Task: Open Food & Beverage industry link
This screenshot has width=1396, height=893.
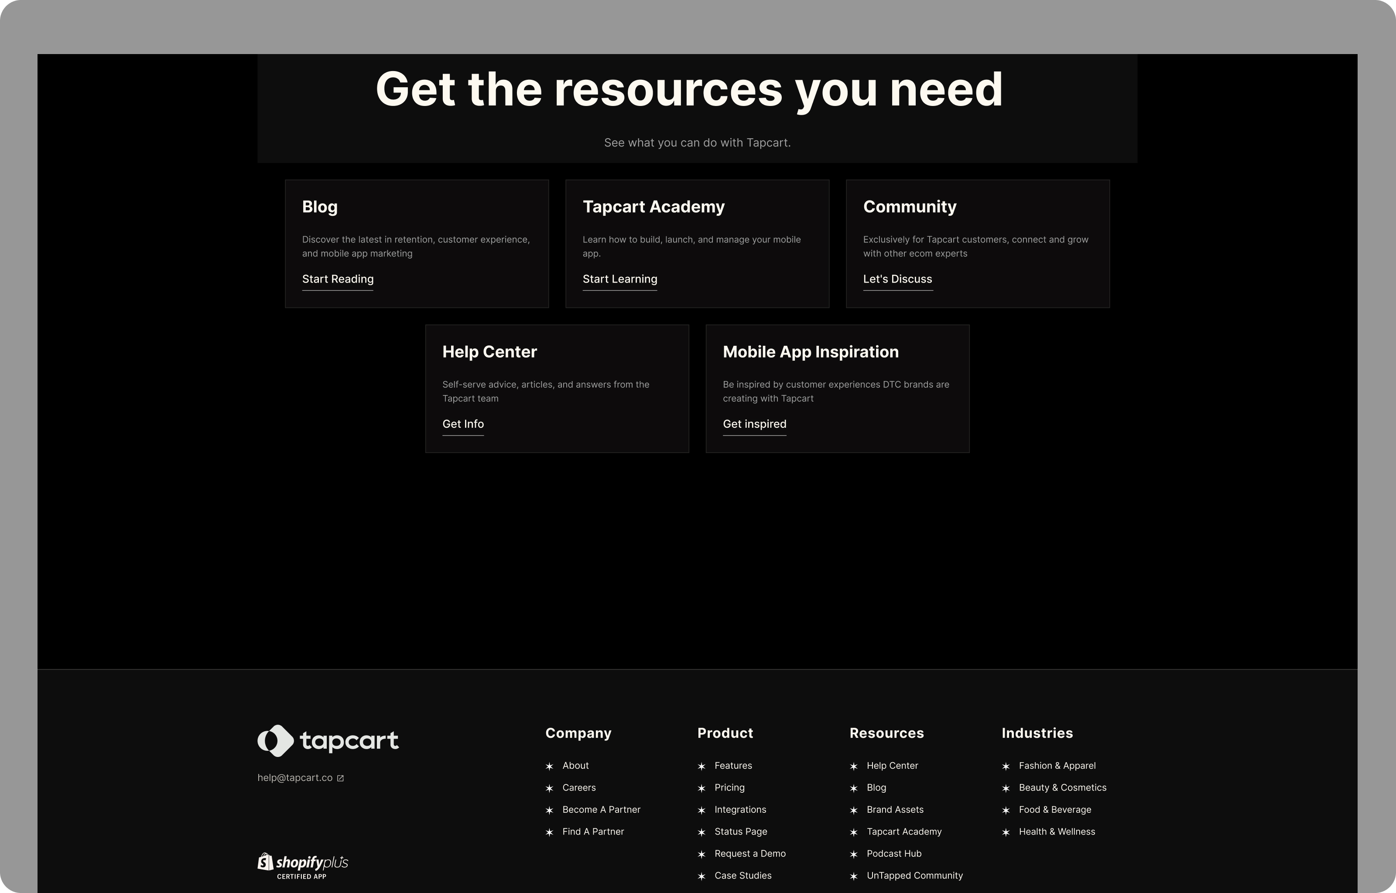Action: point(1055,809)
